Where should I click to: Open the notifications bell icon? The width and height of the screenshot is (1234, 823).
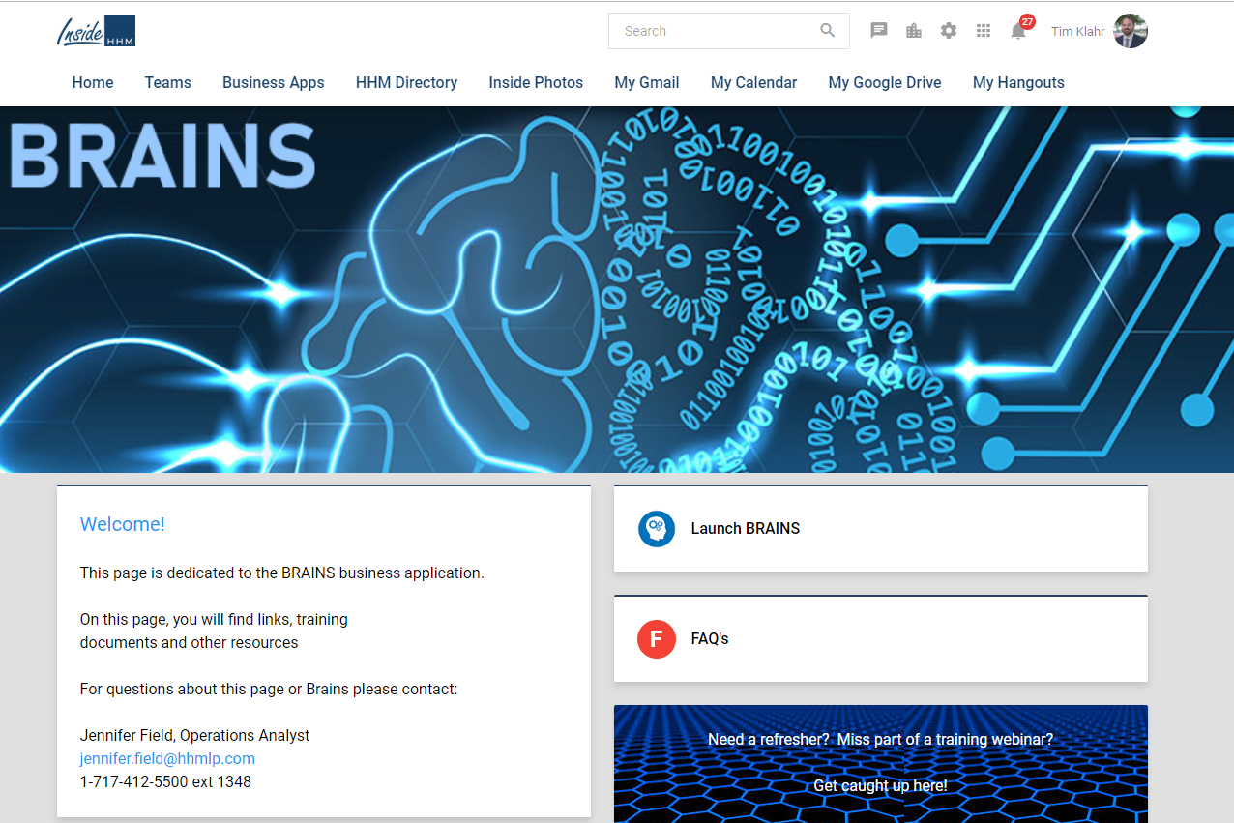[x=1017, y=32]
